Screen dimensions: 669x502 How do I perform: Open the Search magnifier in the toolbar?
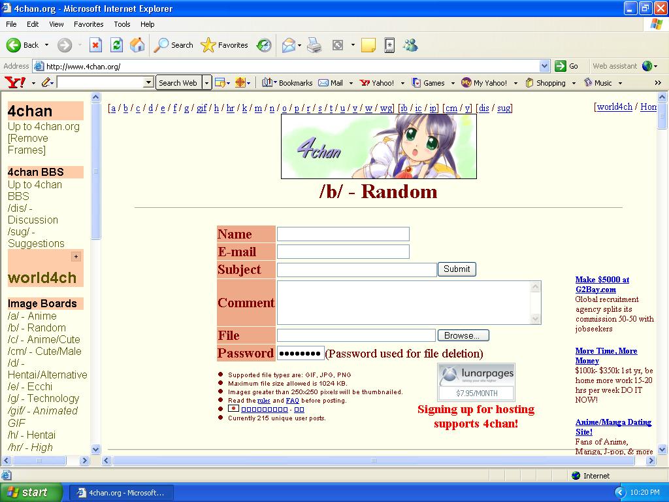coord(161,45)
